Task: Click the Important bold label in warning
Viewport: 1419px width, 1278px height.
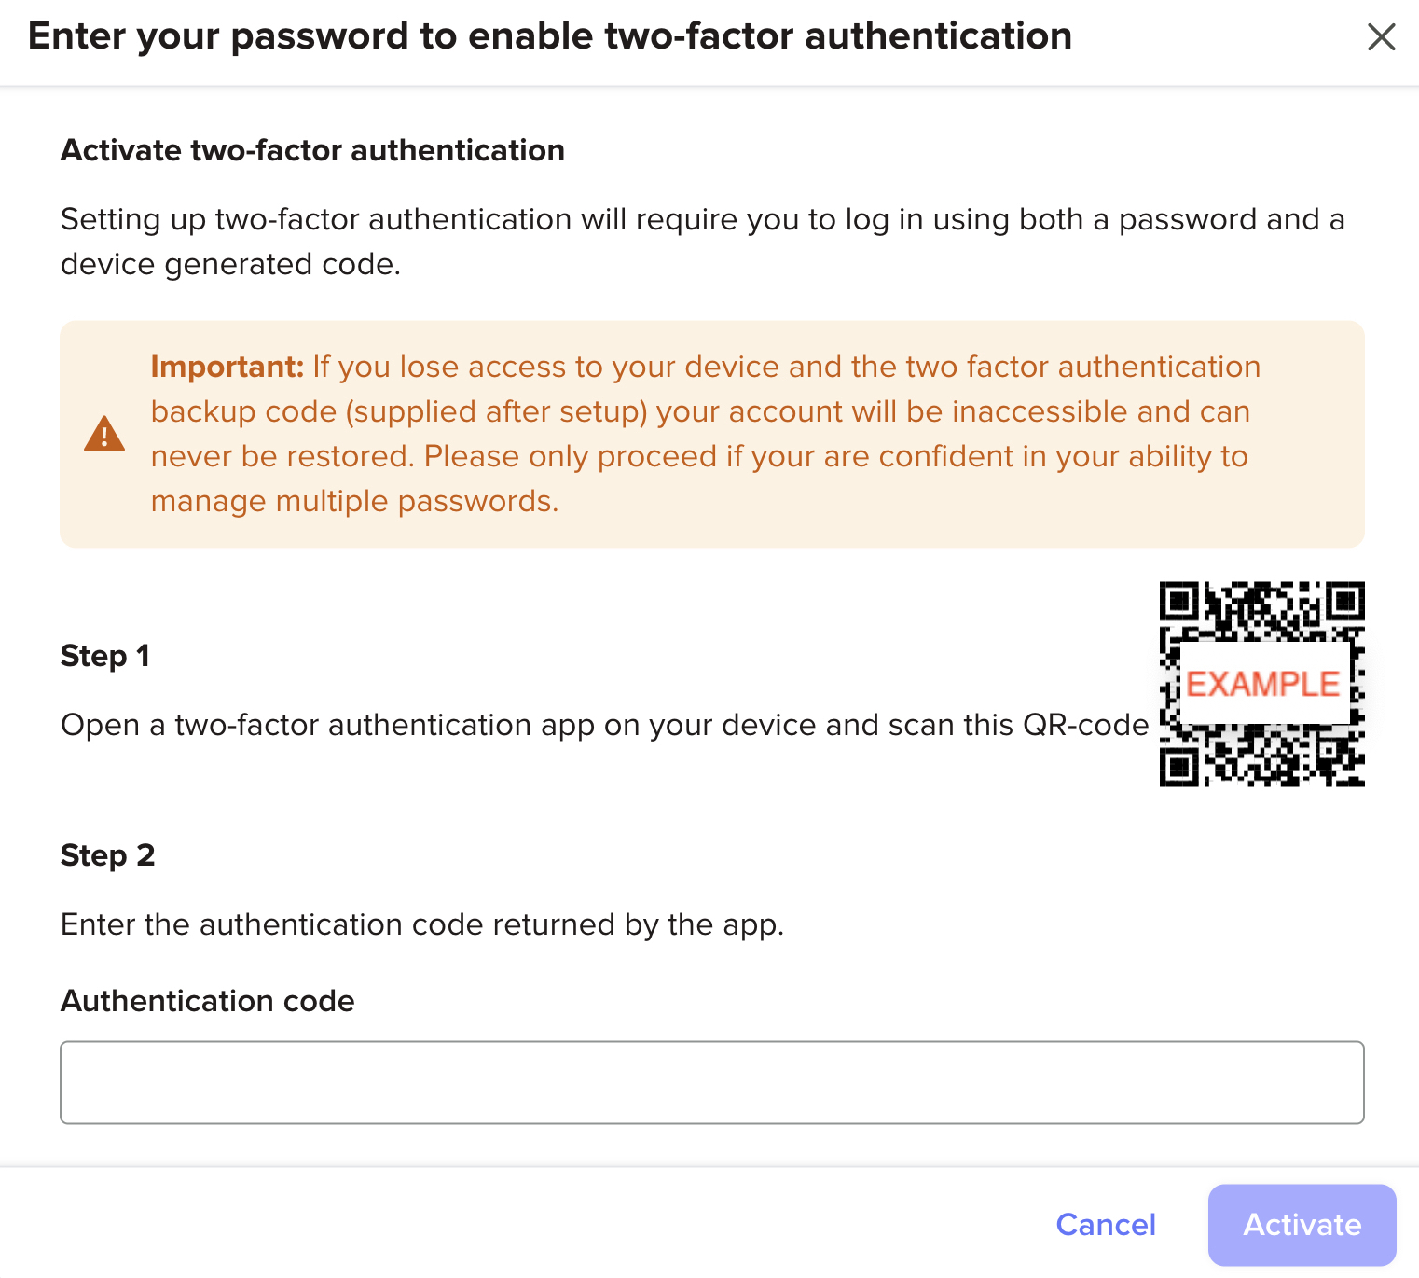Action: pyautogui.click(x=227, y=367)
